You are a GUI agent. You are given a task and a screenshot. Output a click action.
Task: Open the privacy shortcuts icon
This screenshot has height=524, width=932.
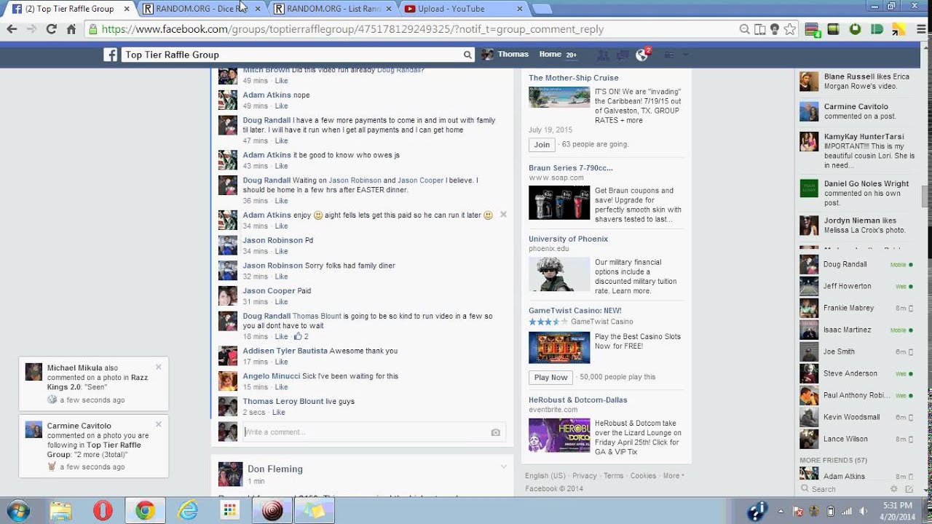click(669, 55)
